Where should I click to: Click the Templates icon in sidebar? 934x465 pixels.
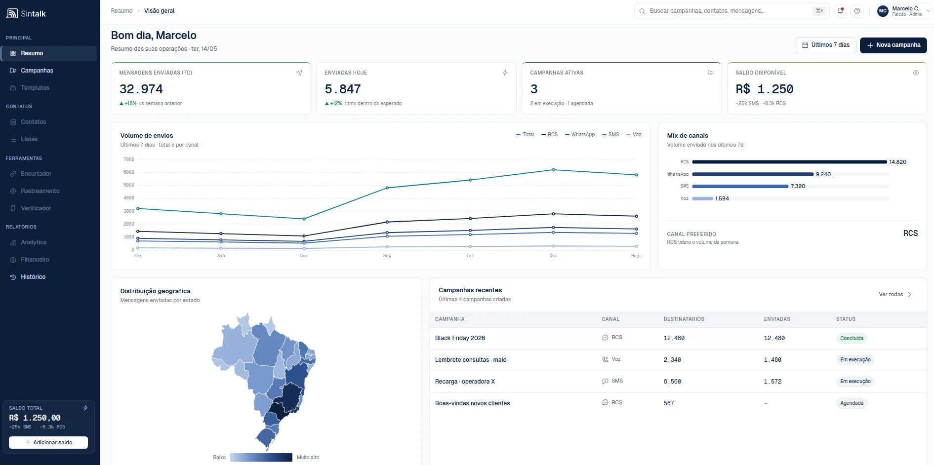pos(13,88)
